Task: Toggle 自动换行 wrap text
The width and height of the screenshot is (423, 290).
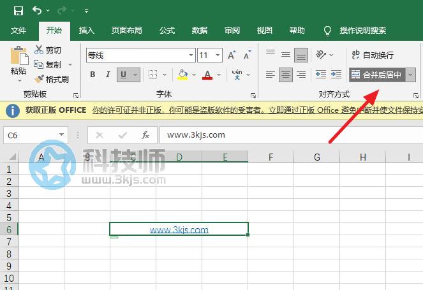Action: coord(373,55)
